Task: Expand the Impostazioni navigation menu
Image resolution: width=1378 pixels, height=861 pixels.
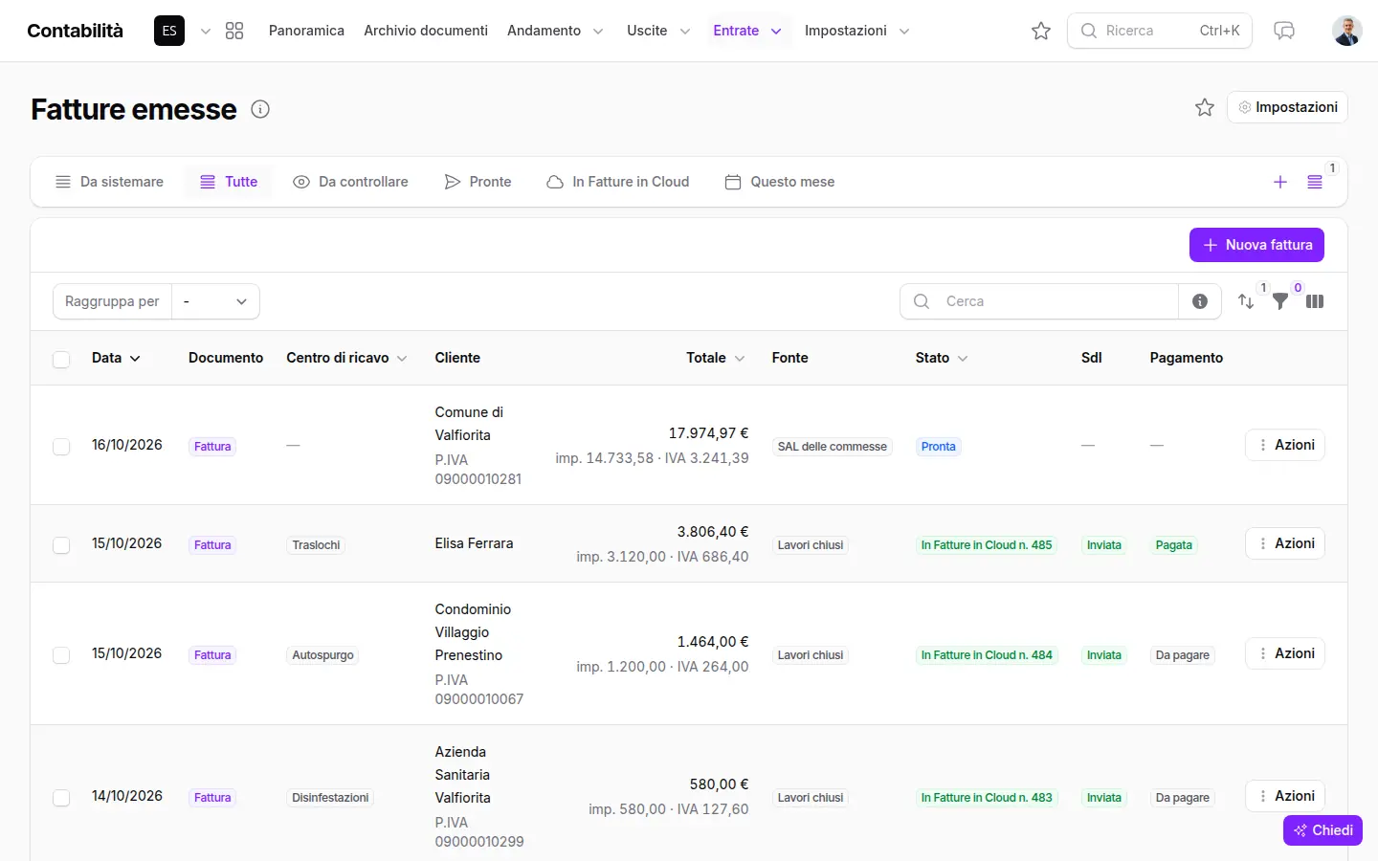Action: click(x=856, y=31)
